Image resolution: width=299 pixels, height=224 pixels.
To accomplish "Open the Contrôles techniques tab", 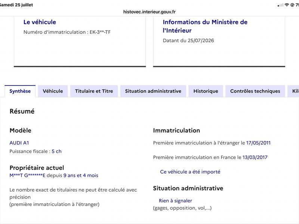I will (x=255, y=91).
